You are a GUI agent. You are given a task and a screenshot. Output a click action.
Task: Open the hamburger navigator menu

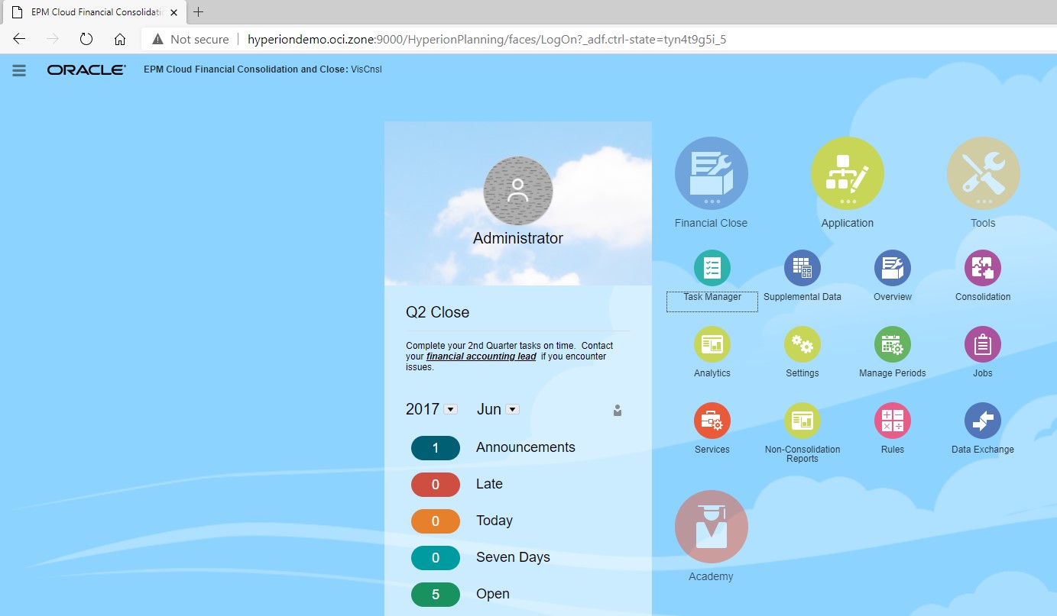coord(19,70)
